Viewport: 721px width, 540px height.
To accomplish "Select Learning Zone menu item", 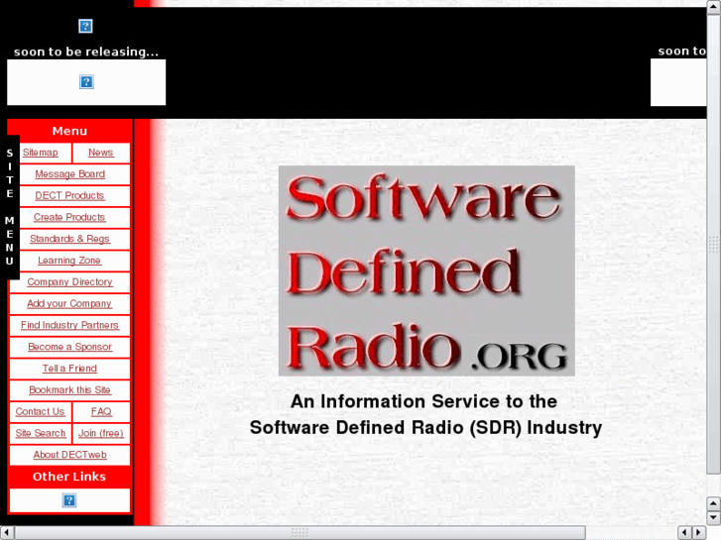I will pyautogui.click(x=69, y=261).
